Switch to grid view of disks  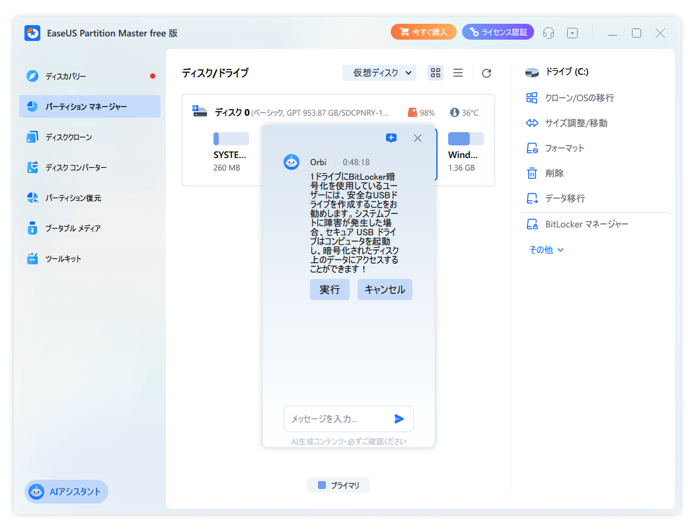[435, 73]
